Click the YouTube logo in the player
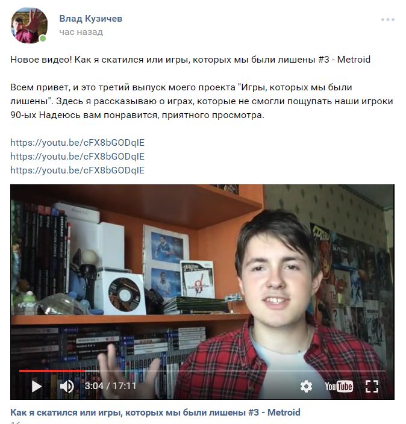The width and height of the screenshot is (406, 424). [x=339, y=386]
